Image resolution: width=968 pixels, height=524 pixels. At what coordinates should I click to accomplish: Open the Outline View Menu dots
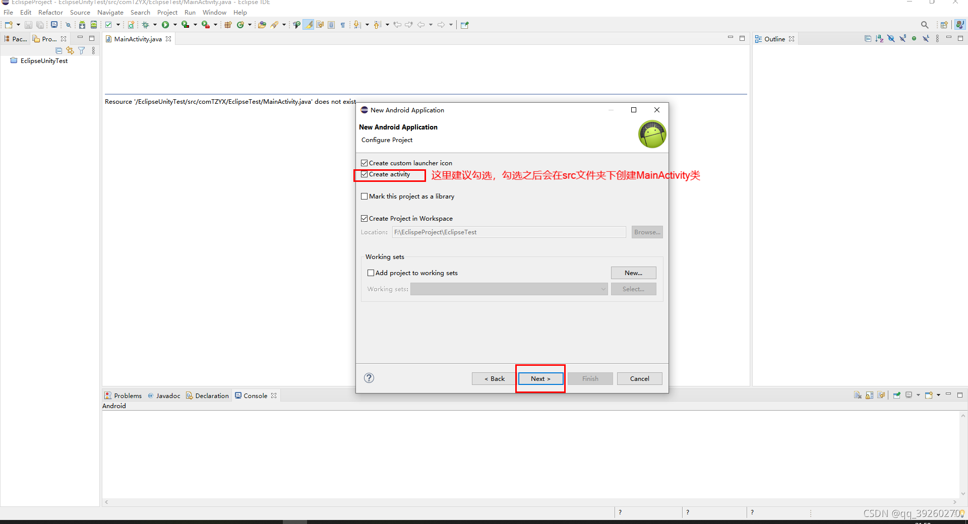[937, 39]
